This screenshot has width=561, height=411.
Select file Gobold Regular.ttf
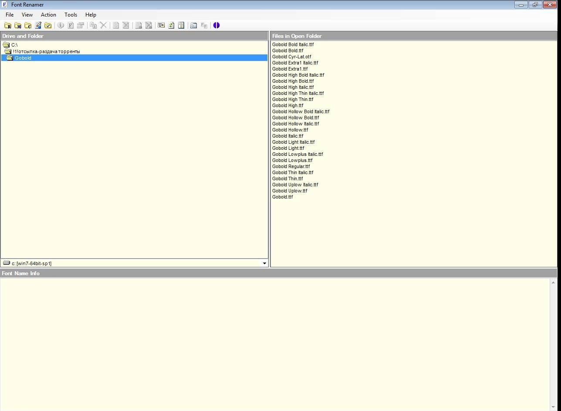coord(291,166)
